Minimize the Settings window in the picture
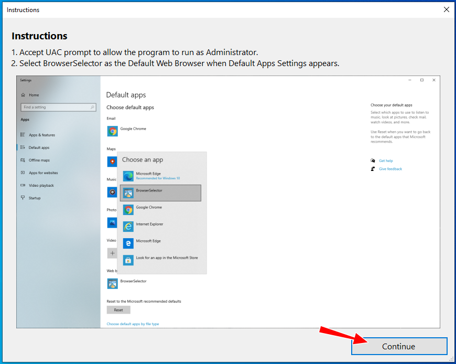 click(x=410, y=80)
